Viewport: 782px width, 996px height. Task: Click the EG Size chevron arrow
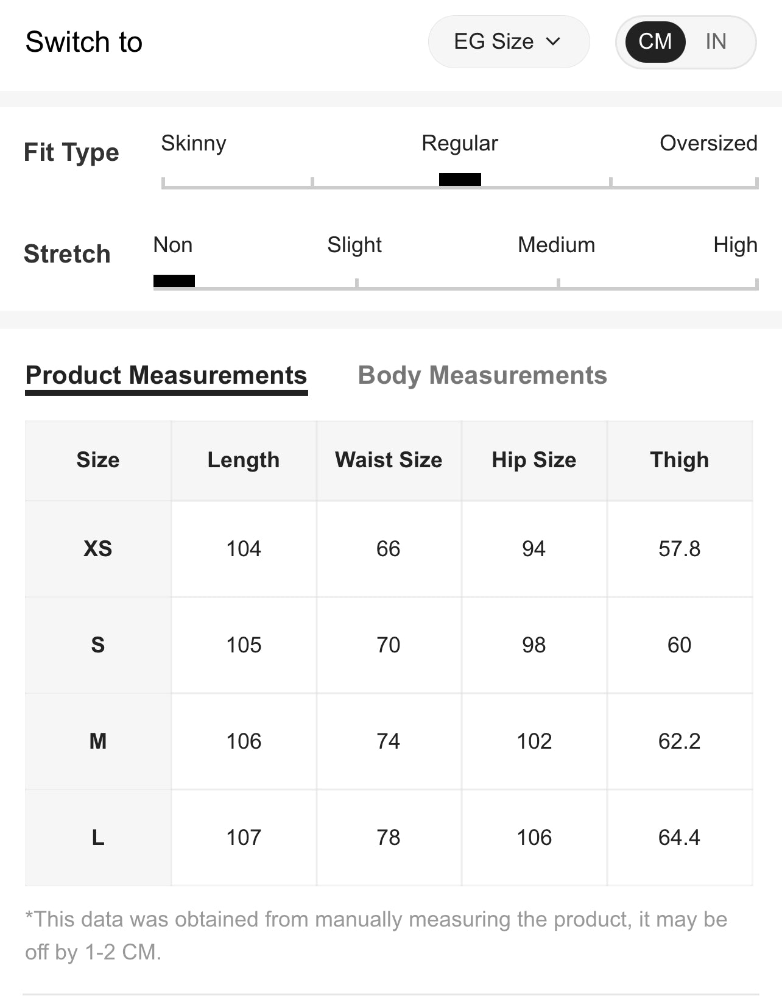click(x=553, y=41)
